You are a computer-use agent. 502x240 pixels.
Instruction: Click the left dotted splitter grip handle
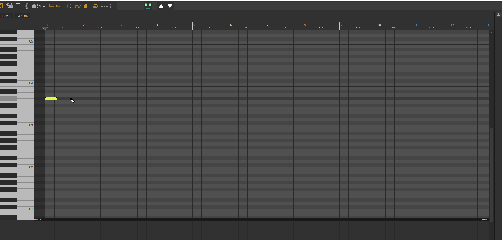(x=38, y=220)
